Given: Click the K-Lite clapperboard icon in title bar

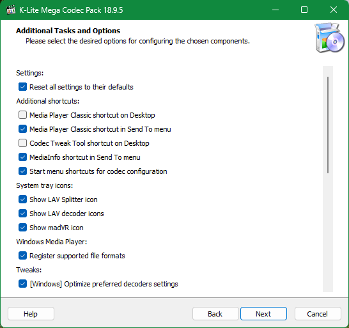Looking at the screenshot, I should 11,10.
